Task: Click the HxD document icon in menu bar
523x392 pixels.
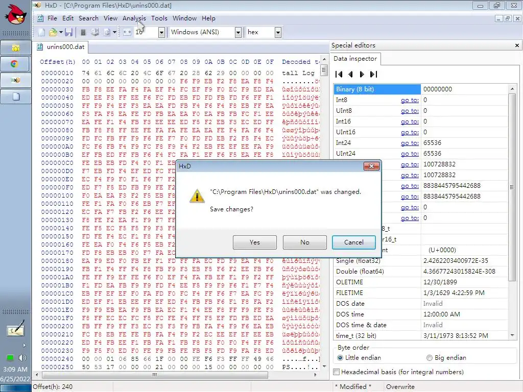Action: click(x=40, y=18)
